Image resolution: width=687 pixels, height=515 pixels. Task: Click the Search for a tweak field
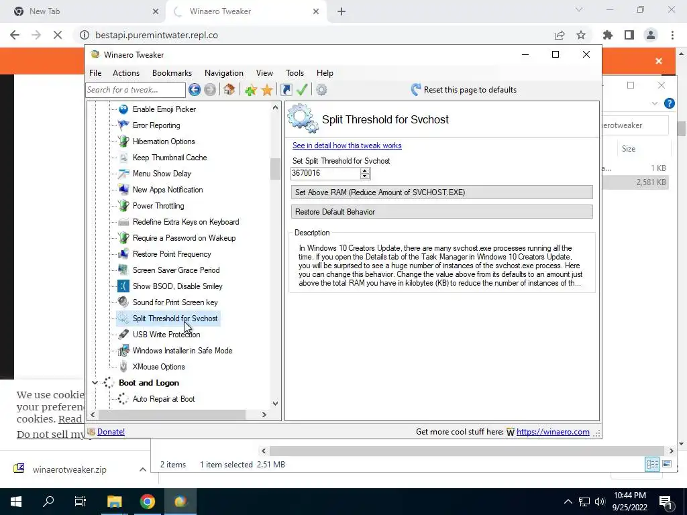[136, 90]
